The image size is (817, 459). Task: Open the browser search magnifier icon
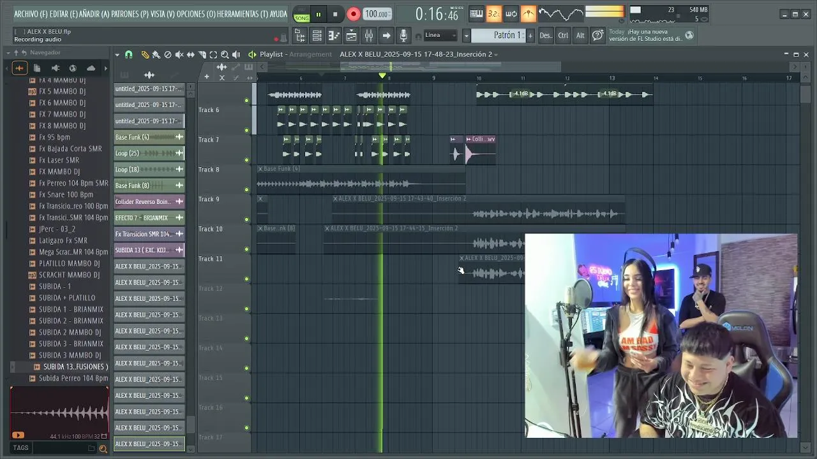click(x=103, y=449)
